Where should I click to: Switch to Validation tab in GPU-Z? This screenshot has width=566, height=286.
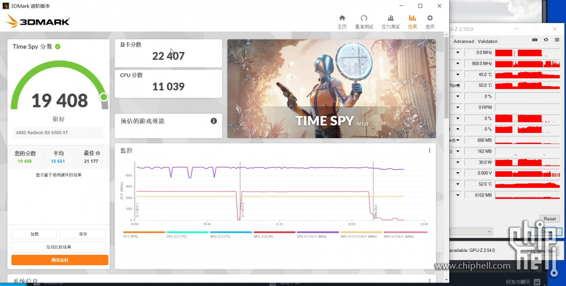(x=487, y=41)
